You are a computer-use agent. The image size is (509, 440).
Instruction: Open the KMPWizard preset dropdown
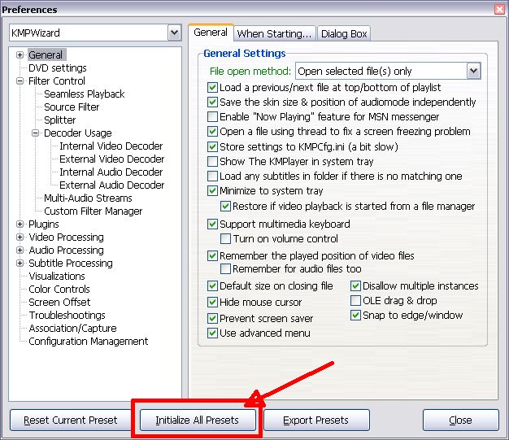[174, 33]
